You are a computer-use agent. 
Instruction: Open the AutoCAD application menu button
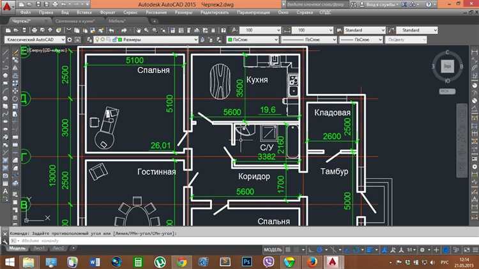tap(7, 6)
